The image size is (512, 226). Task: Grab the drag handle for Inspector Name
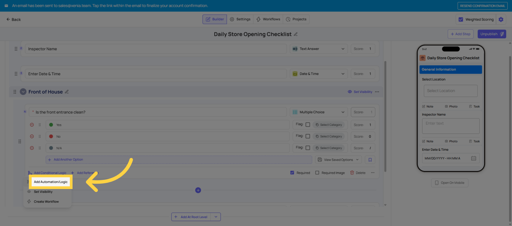[x=16, y=49]
